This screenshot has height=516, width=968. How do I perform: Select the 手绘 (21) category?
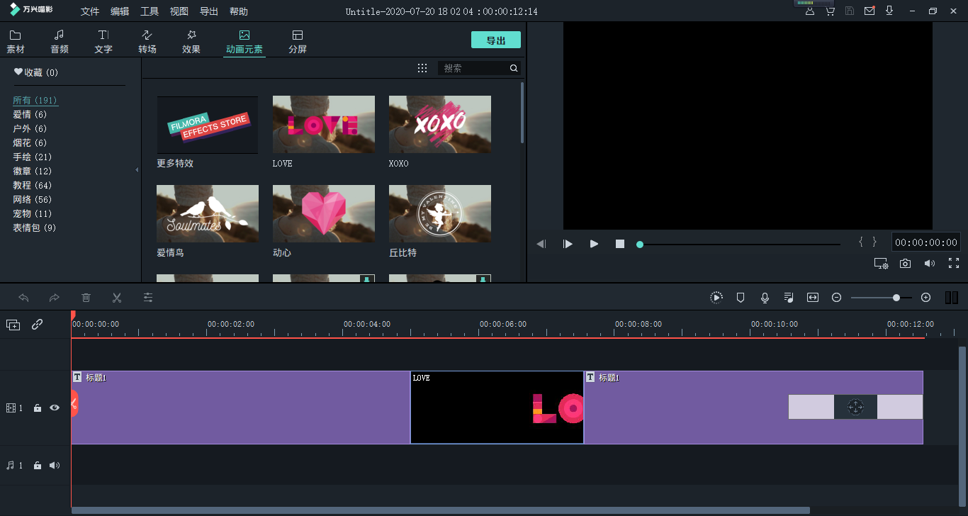pos(33,157)
